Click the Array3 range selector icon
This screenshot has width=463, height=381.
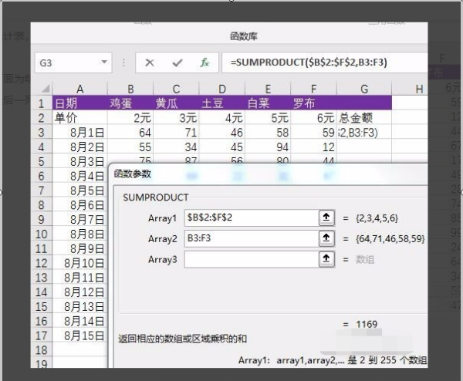327,260
